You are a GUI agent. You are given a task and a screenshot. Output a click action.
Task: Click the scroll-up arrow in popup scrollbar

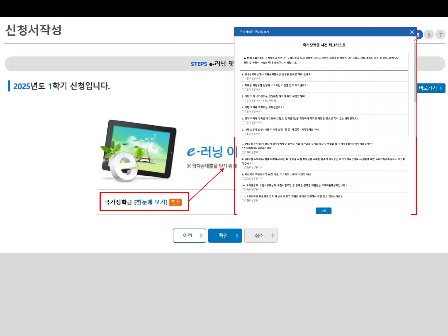[415, 40]
